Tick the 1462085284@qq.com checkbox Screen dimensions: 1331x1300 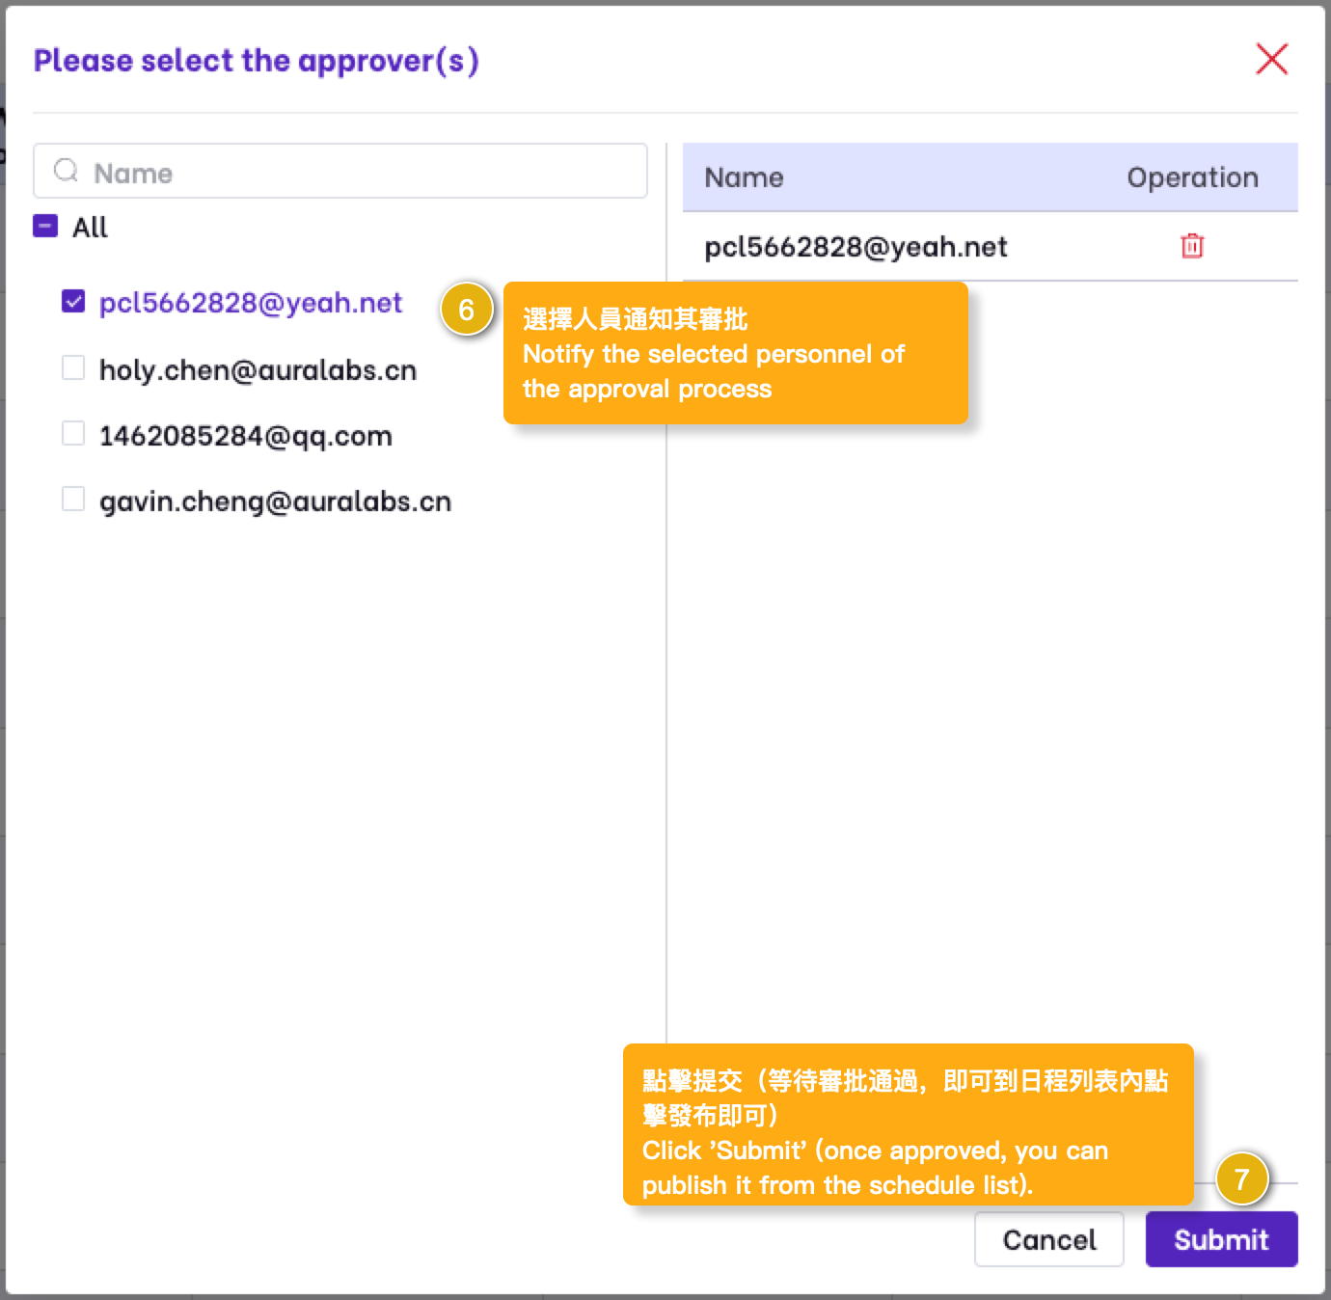pos(73,434)
